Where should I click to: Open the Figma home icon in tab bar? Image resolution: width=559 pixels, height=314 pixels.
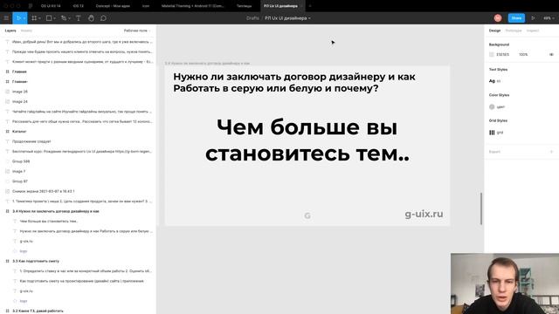coord(31,6)
